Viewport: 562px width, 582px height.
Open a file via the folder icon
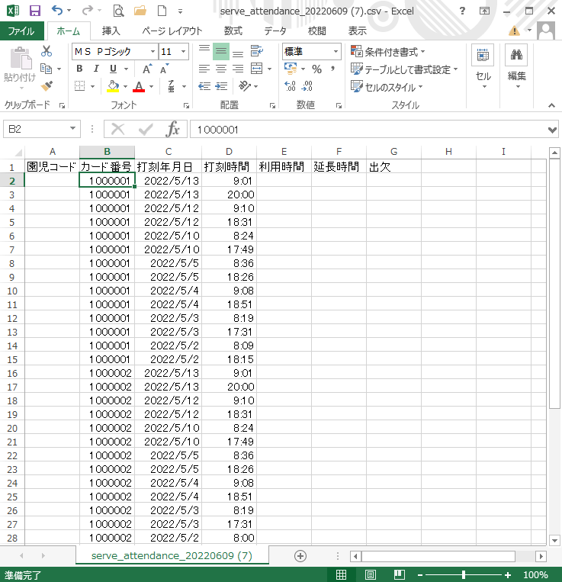[140, 11]
